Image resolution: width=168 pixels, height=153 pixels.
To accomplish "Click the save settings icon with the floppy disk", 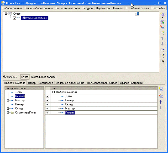I will [x=162, y=61].
